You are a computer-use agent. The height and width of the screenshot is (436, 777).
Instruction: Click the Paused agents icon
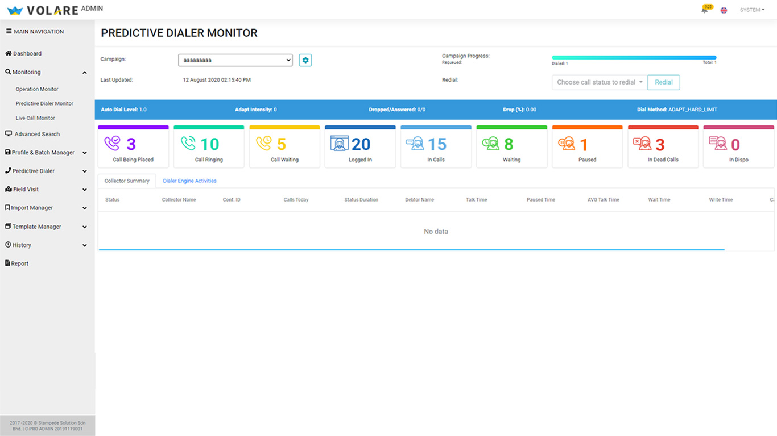[566, 144]
